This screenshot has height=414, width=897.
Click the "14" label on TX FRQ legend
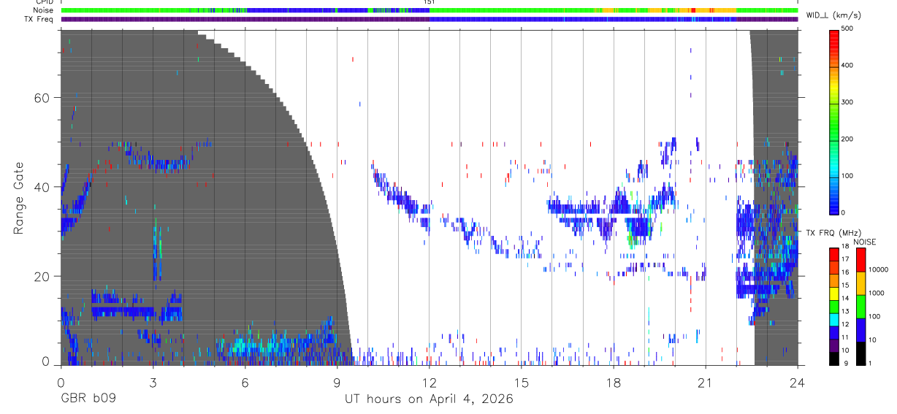(x=846, y=299)
